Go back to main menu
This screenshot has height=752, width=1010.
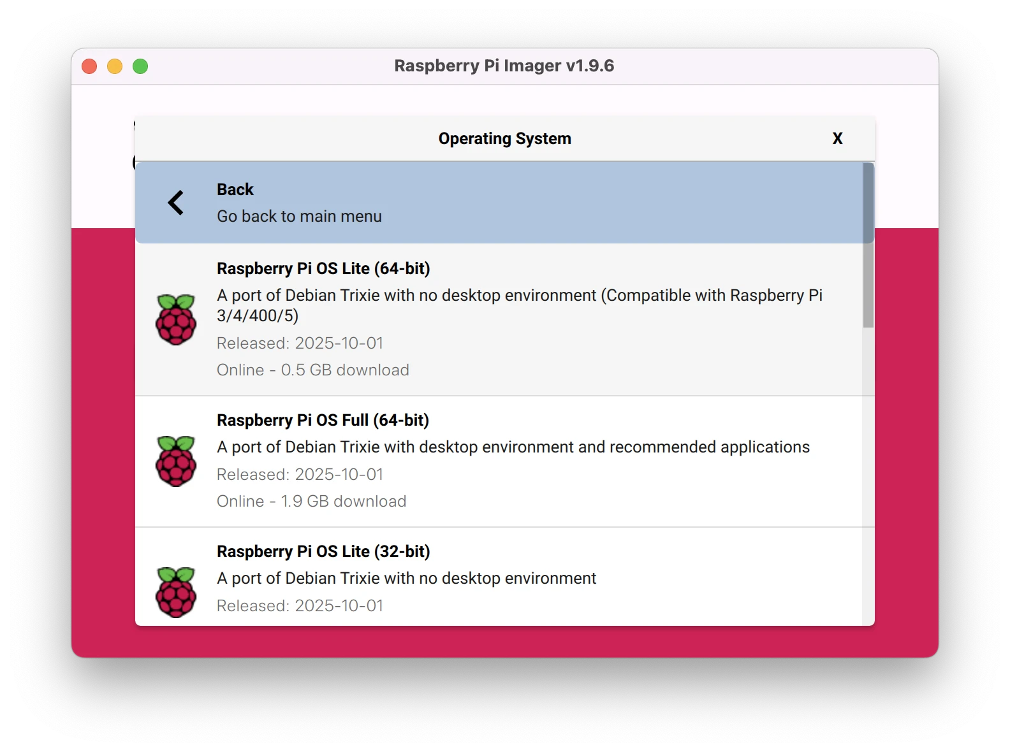click(499, 203)
